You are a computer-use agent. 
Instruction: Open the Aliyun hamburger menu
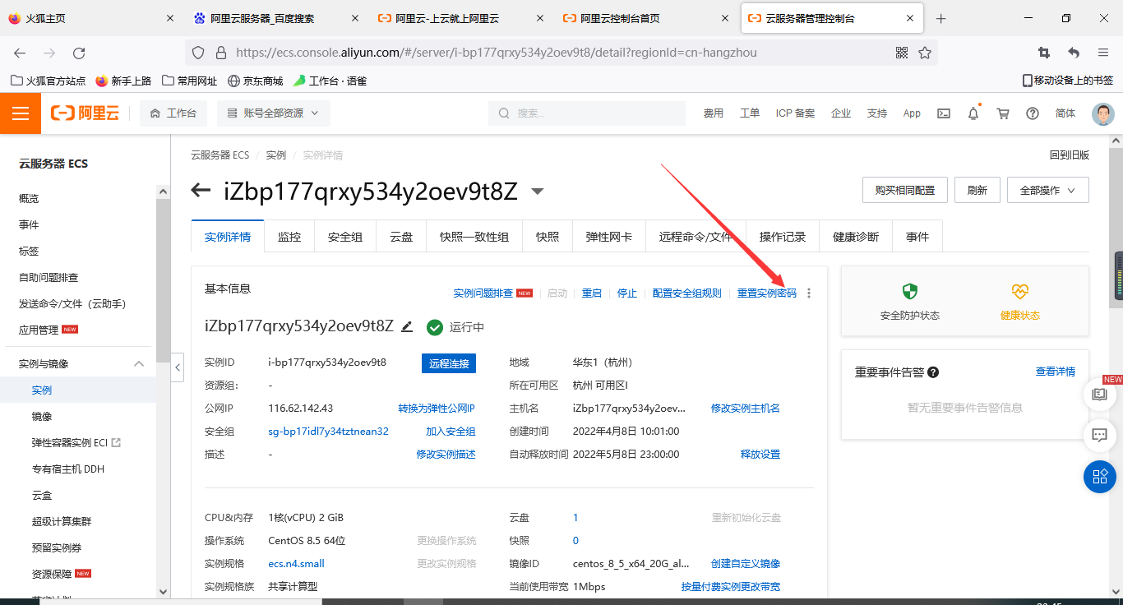[21, 113]
